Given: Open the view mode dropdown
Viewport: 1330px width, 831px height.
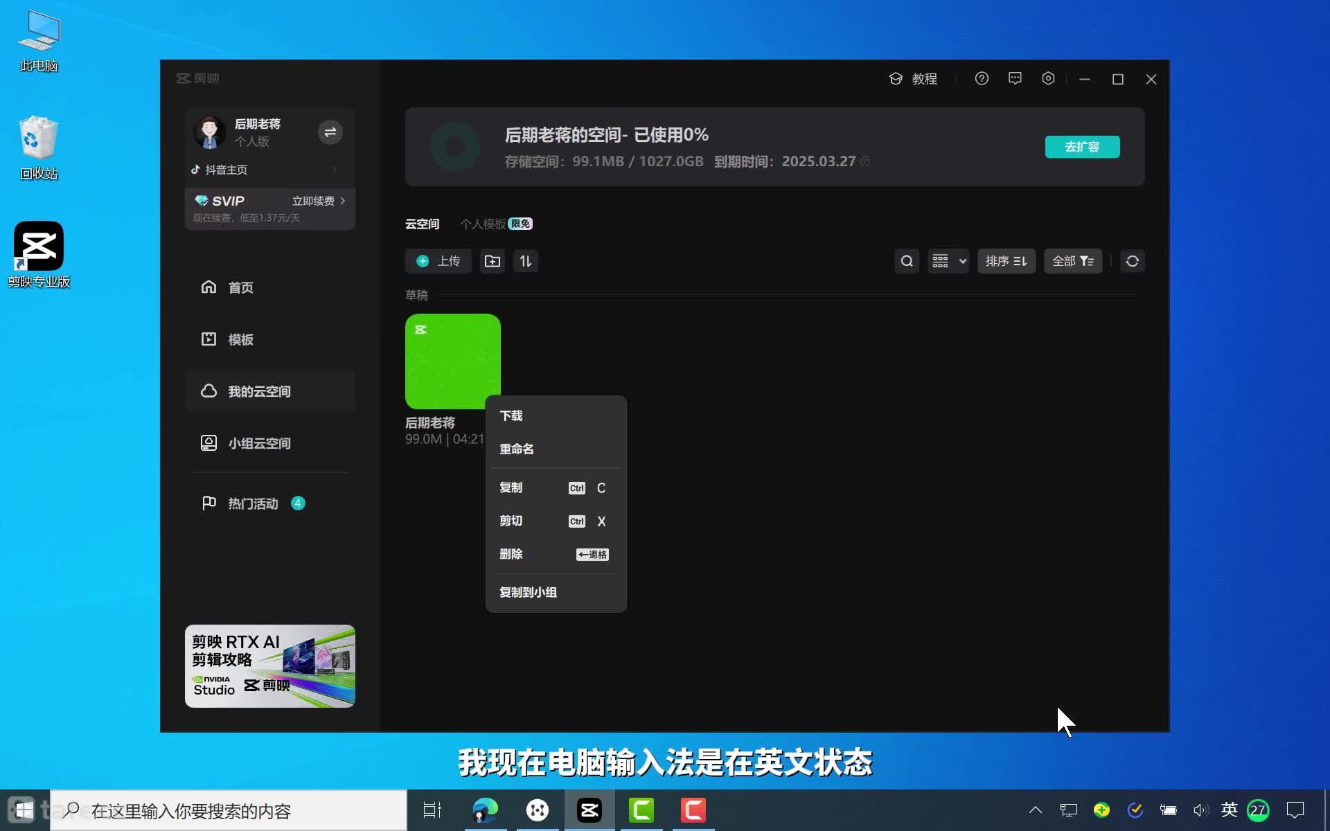Looking at the screenshot, I should coord(948,261).
